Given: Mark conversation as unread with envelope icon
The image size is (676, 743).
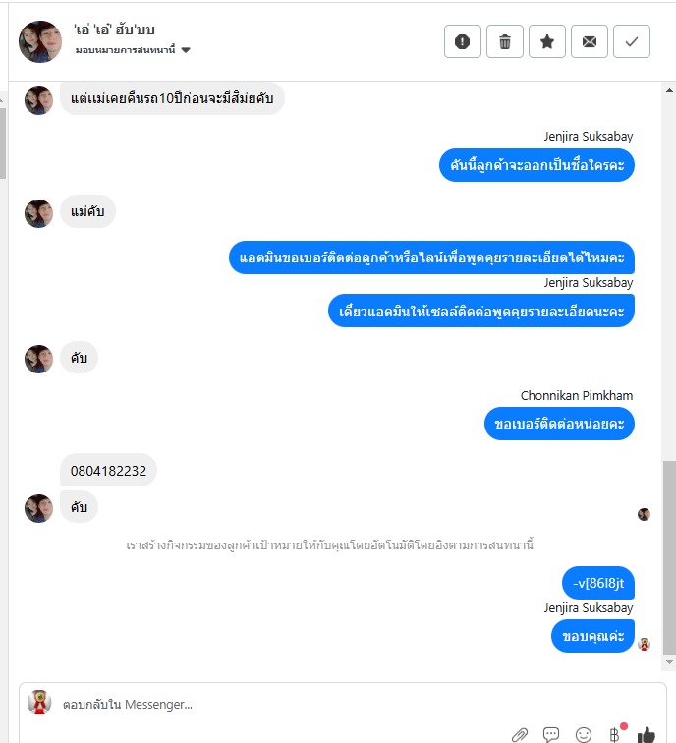Looking at the screenshot, I should point(589,41).
